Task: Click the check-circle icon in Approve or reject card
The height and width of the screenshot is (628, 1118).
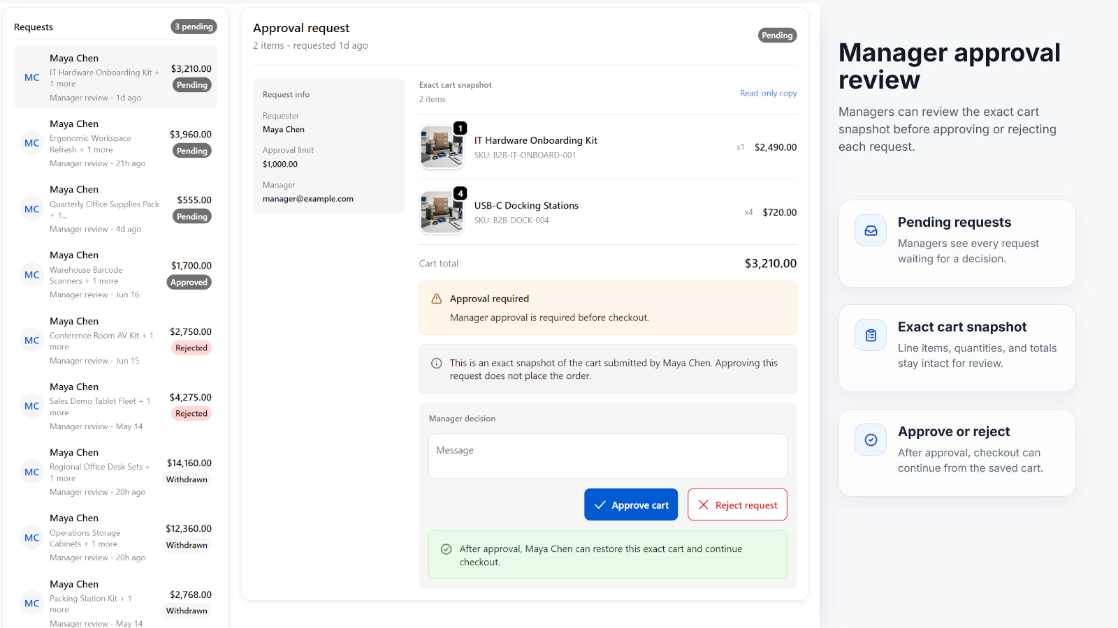Action: 871,440
